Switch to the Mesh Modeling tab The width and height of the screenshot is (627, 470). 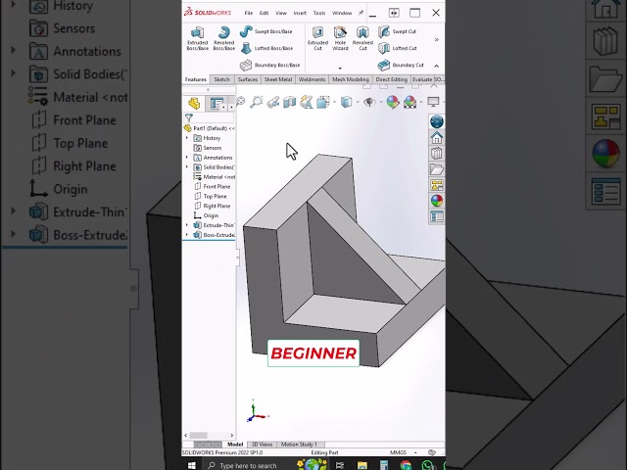tap(351, 79)
